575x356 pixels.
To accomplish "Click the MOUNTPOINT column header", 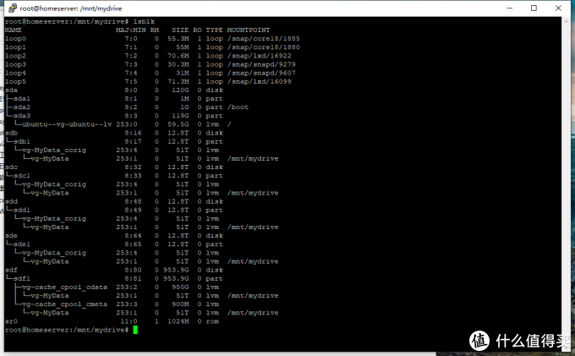I will (249, 30).
